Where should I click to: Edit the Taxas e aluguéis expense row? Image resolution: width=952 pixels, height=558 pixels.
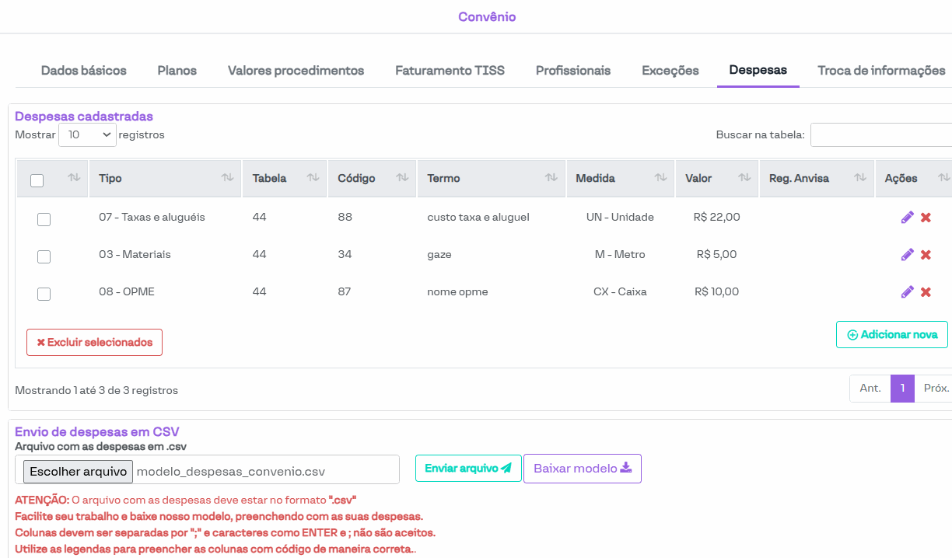pos(907,218)
